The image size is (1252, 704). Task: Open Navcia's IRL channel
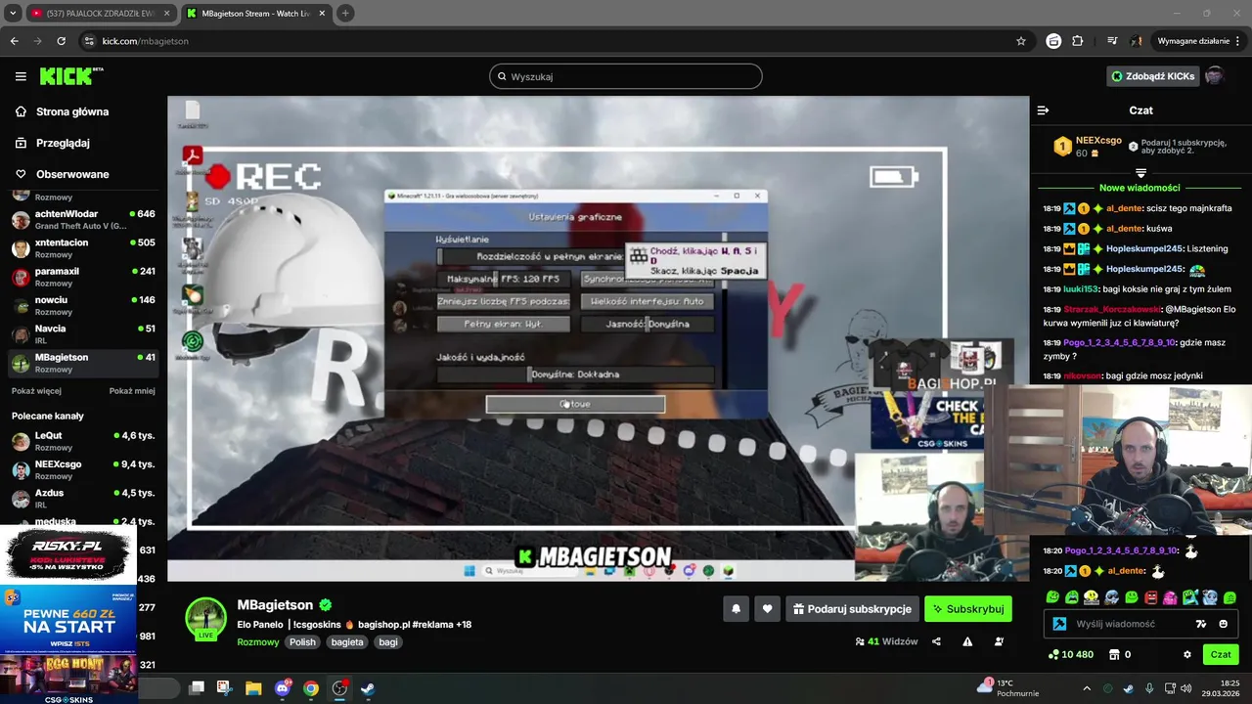(x=83, y=333)
